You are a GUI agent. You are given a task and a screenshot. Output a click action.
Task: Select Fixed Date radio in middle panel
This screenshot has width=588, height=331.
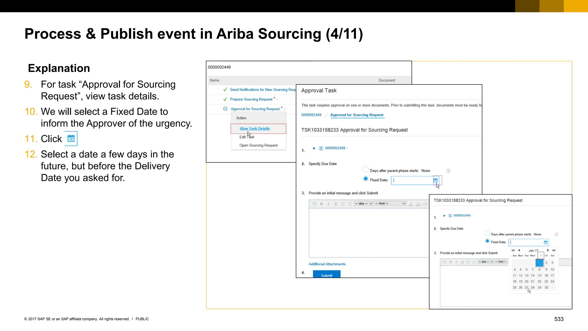pos(365,179)
